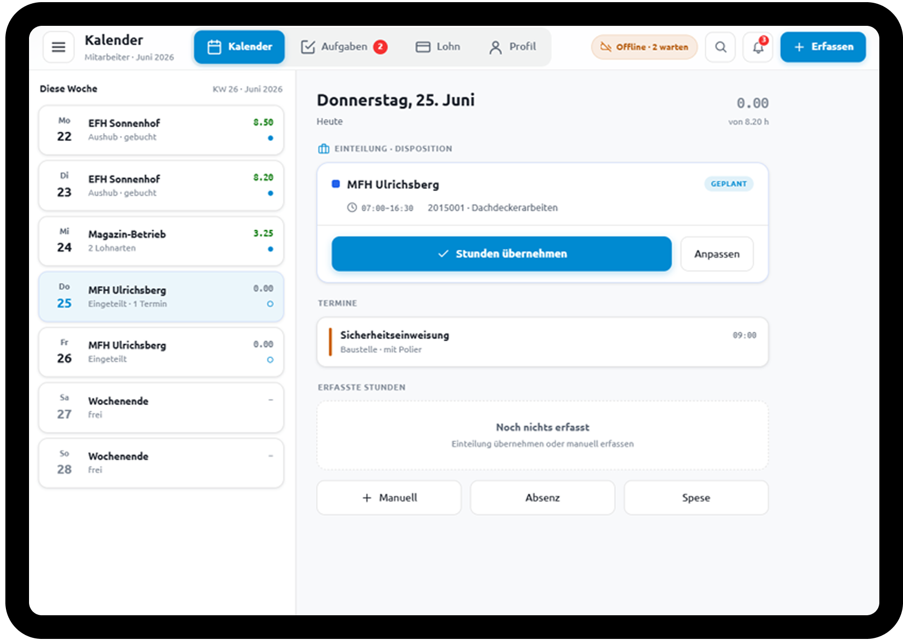
Task: Open the hamburger menu
Action: point(59,47)
